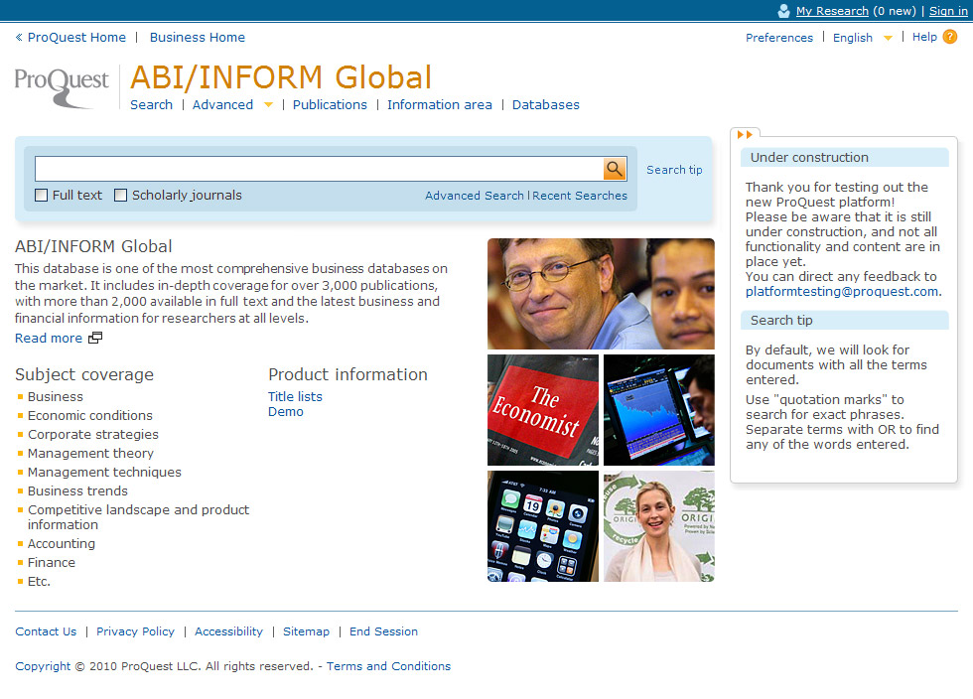
Task: Click the Competitive landscape and product information item
Action: 138,517
